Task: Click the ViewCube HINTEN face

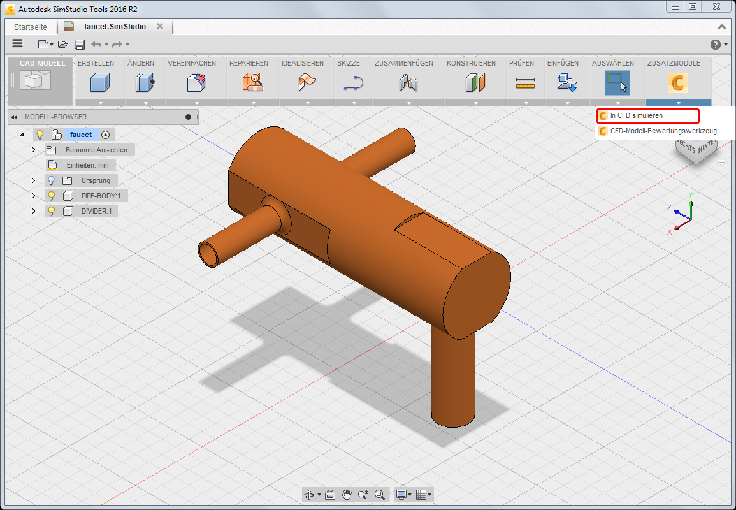Action: tap(707, 147)
